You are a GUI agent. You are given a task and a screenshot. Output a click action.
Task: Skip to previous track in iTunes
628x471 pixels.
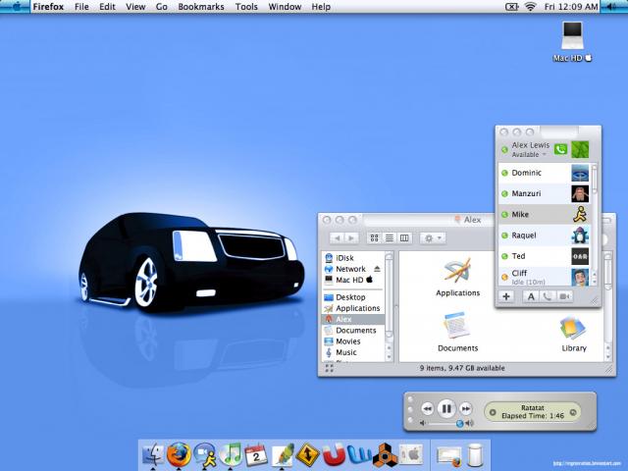(x=428, y=409)
